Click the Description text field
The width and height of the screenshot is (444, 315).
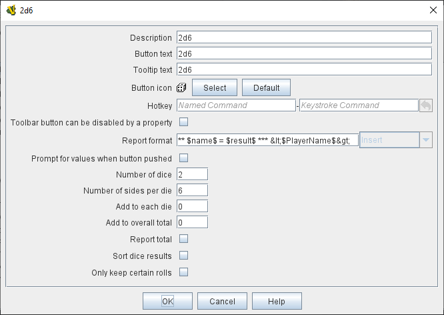coord(304,37)
